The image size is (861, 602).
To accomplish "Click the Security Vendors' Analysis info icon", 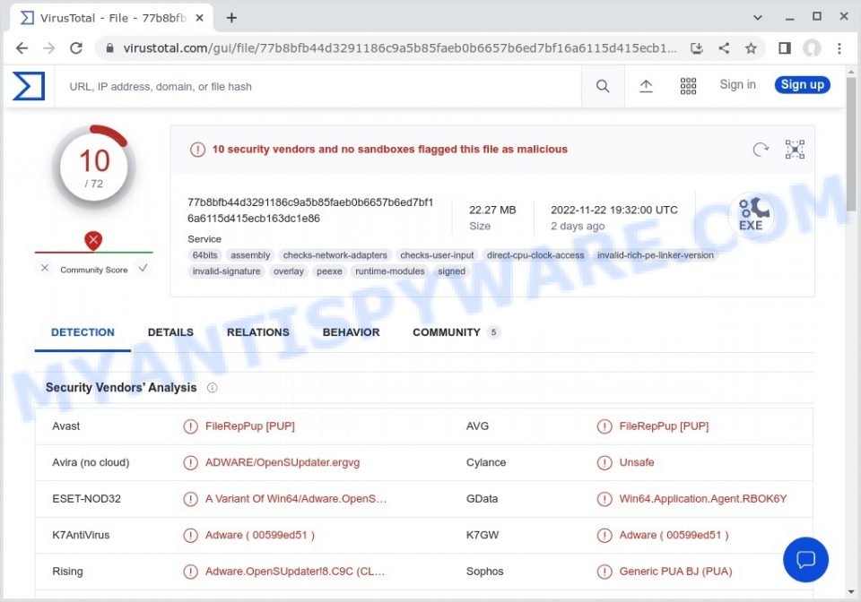I will (x=212, y=388).
